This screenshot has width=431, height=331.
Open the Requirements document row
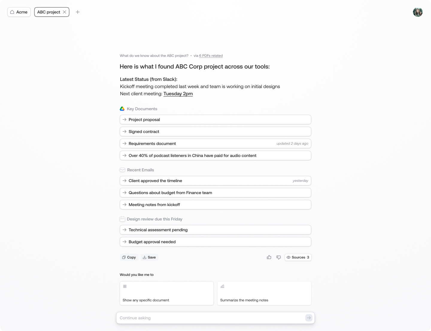coord(215,143)
